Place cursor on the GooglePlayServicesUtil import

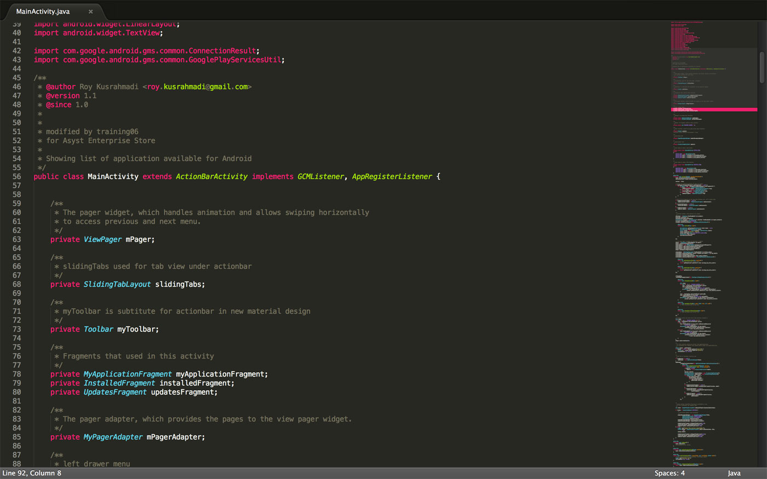click(234, 60)
